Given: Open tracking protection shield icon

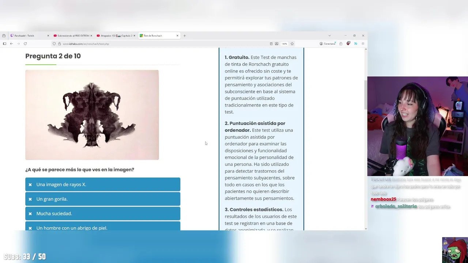Looking at the screenshot, I should point(54,44).
